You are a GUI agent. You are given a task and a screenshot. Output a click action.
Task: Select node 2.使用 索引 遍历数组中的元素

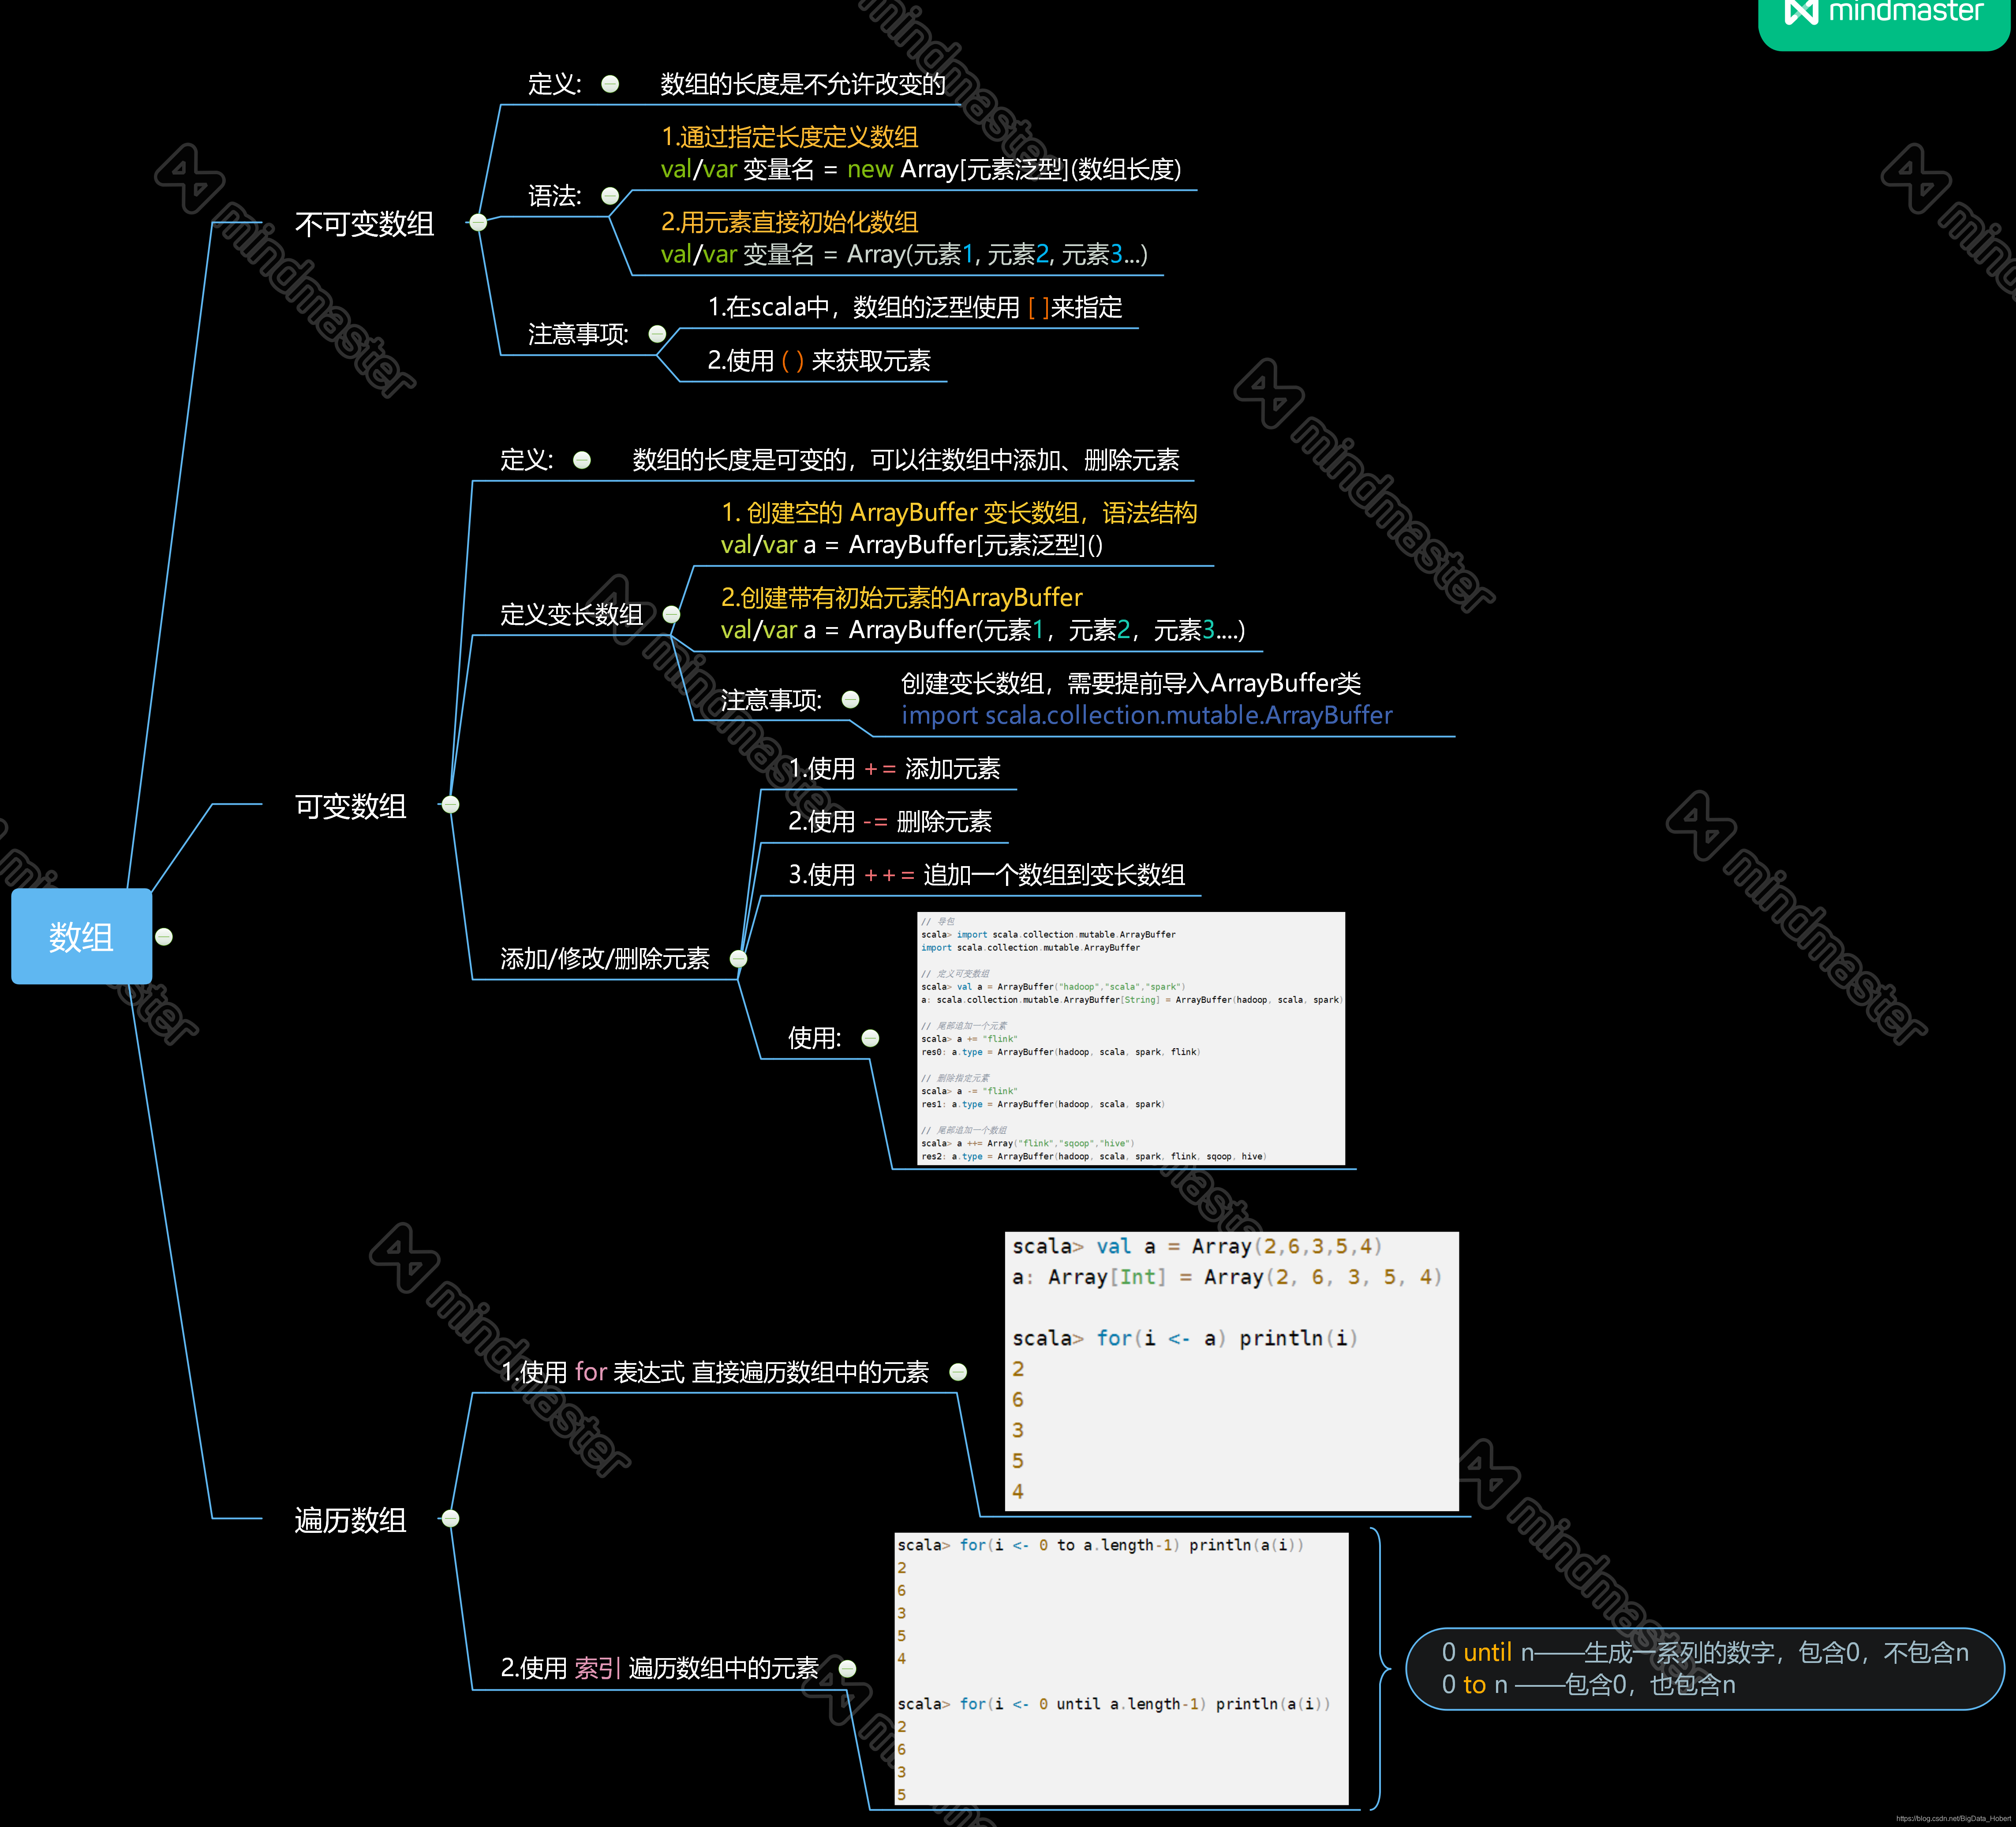tap(660, 1668)
